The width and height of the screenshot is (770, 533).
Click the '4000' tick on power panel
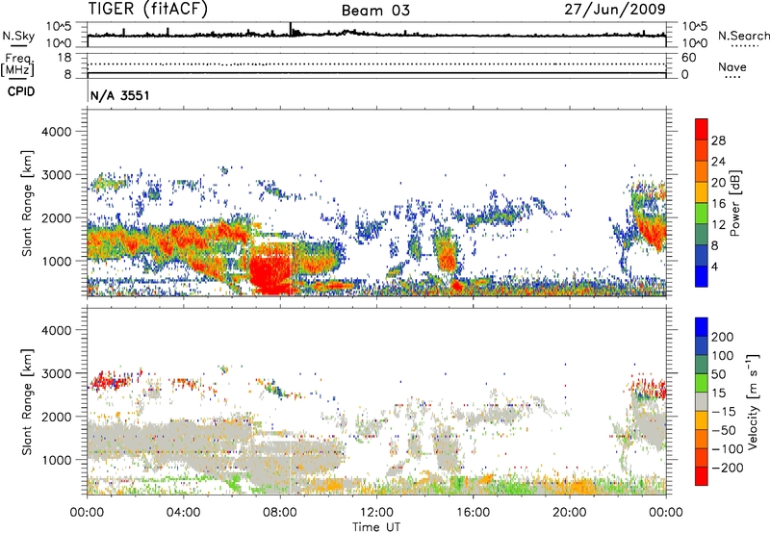pos(56,132)
